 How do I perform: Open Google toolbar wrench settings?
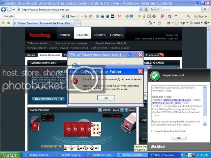point(189,16)
